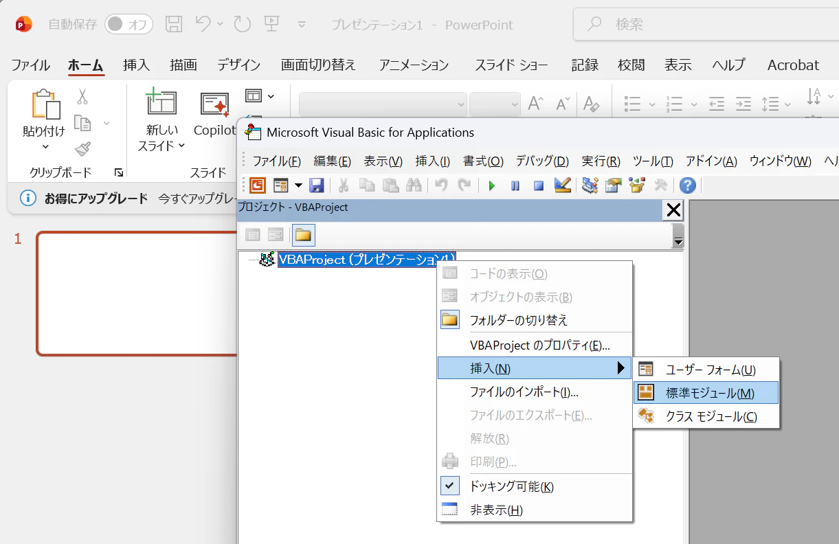Open VBA 表示(V) menu
Viewport: 839px width, 544px height.
pyautogui.click(x=383, y=161)
